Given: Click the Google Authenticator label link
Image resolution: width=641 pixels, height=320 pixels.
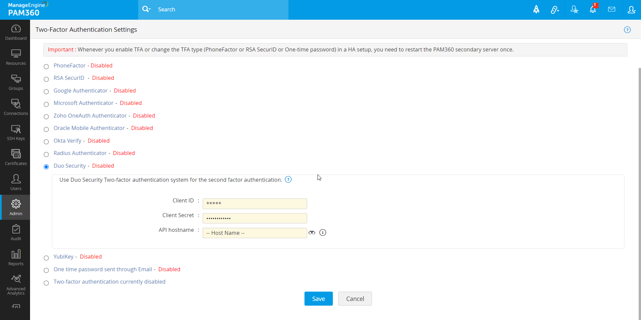Looking at the screenshot, I should click(x=80, y=91).
